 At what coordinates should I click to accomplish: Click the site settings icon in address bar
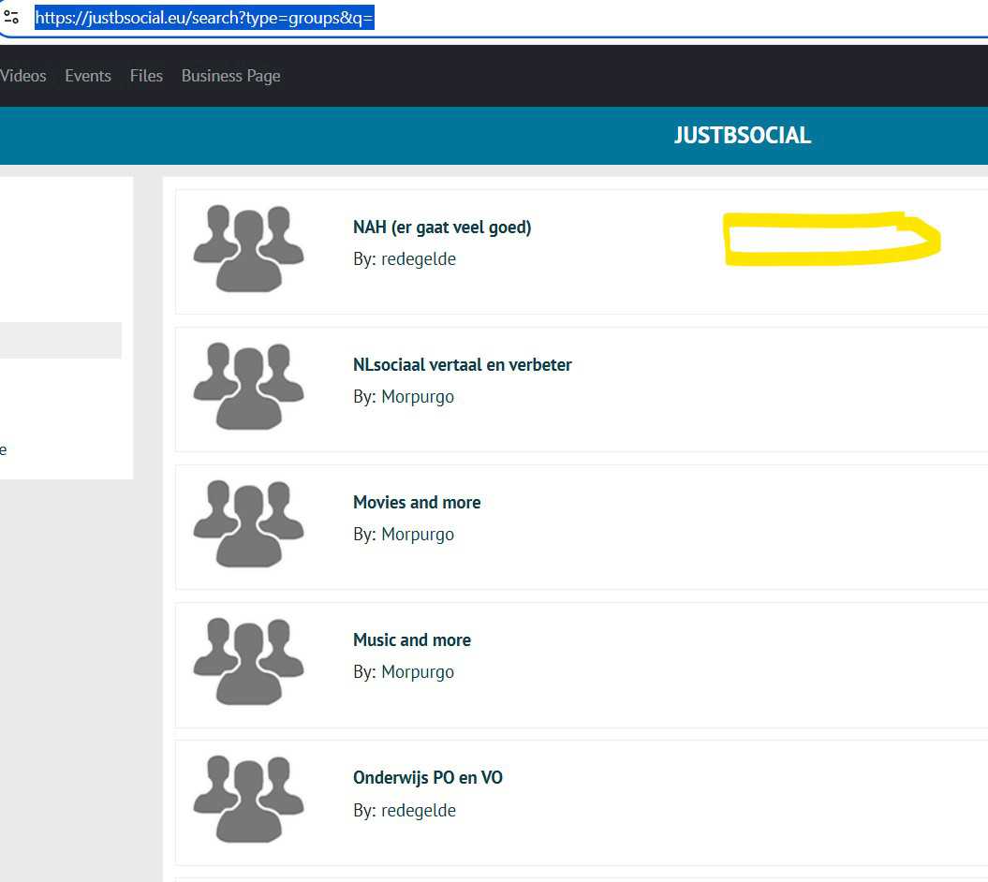[x=10, y=17]
